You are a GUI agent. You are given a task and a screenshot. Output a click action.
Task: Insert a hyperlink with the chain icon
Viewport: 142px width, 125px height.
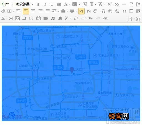[x=76, y=18]
